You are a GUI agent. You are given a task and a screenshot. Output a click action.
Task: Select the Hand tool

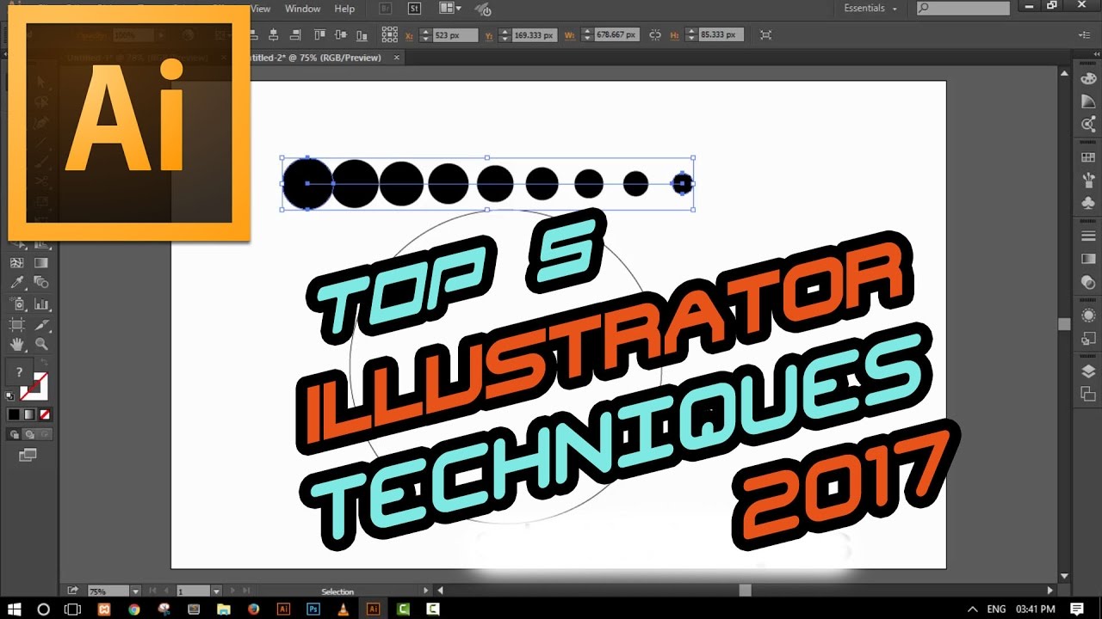[17, 344]
